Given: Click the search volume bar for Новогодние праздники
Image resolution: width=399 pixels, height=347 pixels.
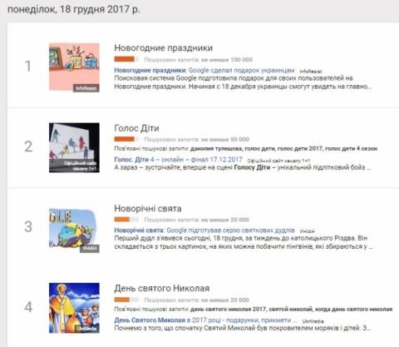Looking at the screenshot, I should coord(126,59).
